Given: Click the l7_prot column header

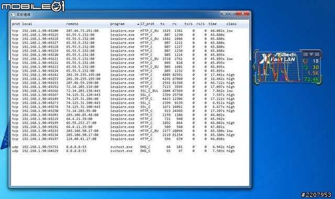Looking at the screenshot, I should (x=147, y=24).
